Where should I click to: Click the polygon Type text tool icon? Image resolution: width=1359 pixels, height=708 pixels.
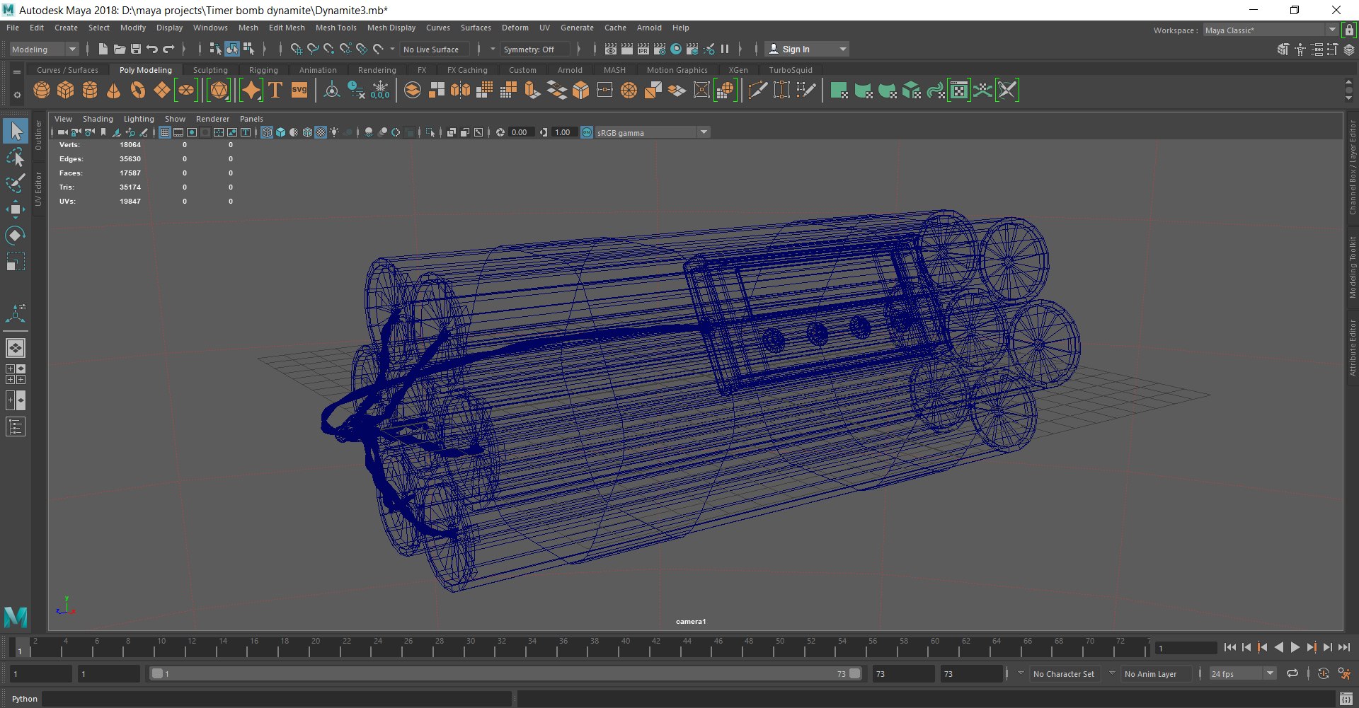tap(275, 91)
